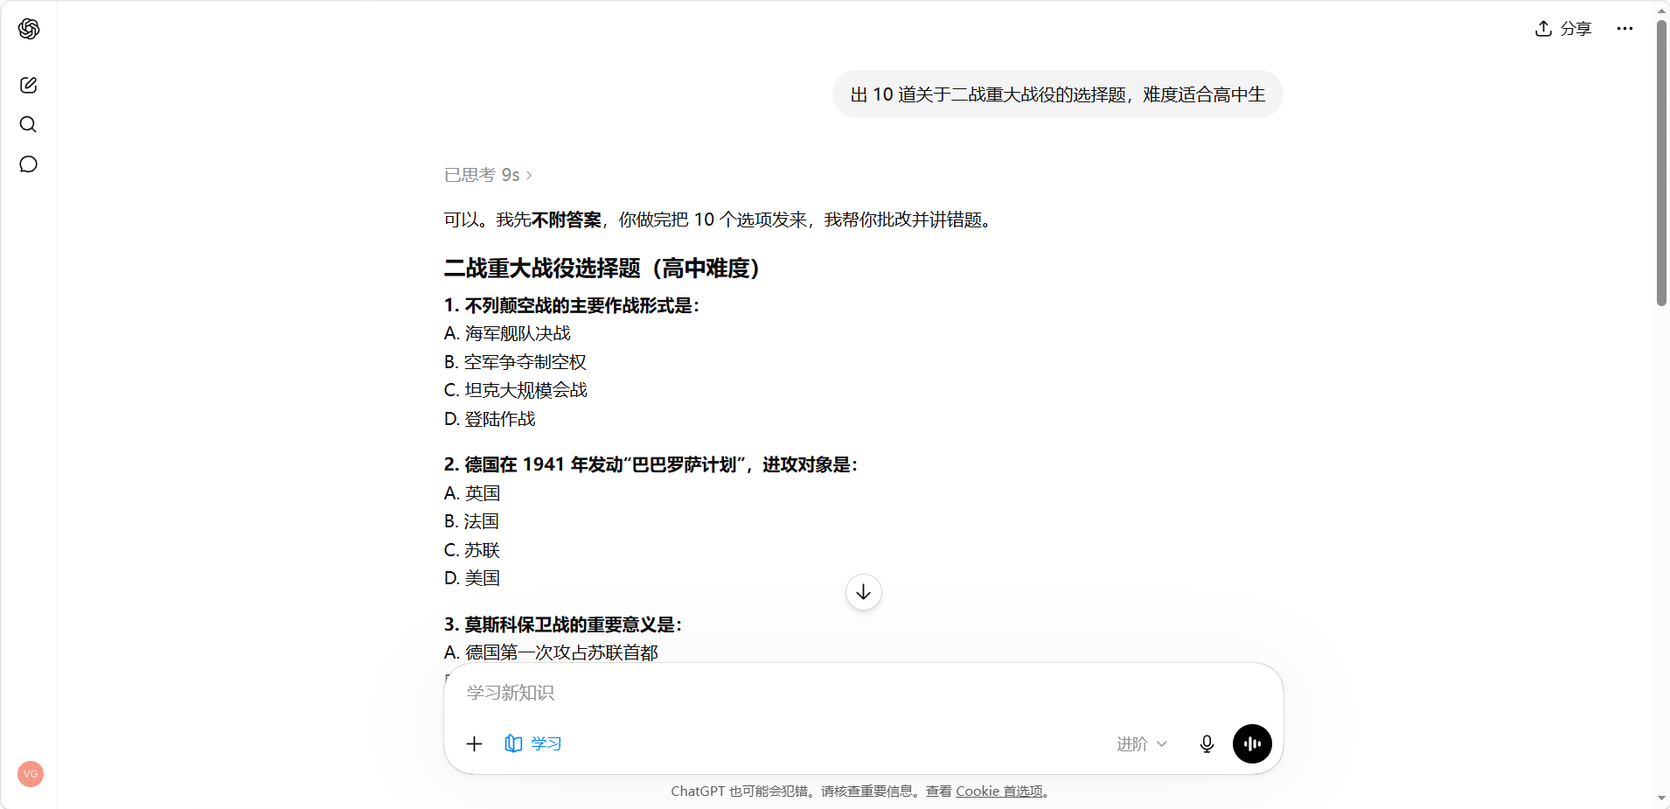This screenshot has height=809, width=1670.
Task: Expand the 已思考 9s thinking details
Action: point(488,175)
